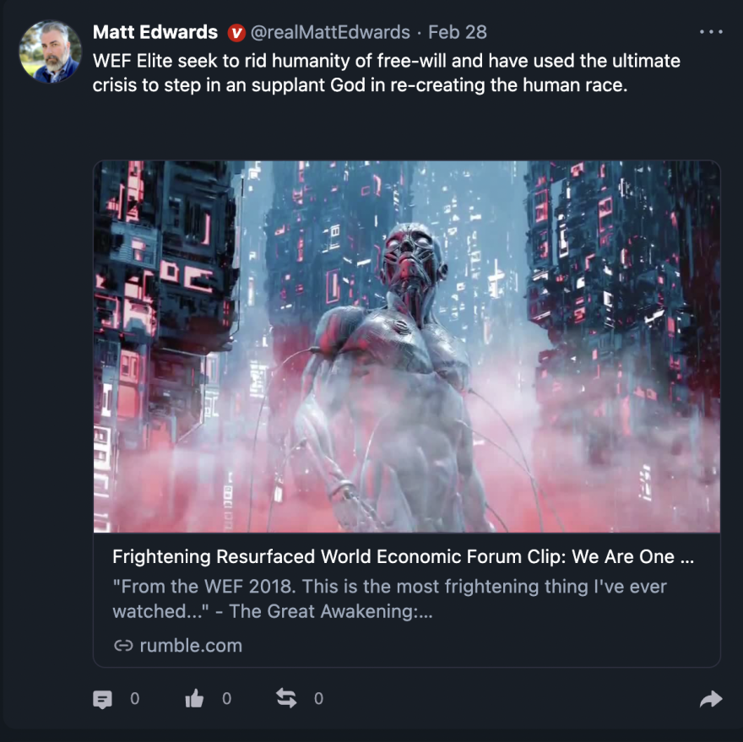Share the post with arrow icon

tap(711, 699)
